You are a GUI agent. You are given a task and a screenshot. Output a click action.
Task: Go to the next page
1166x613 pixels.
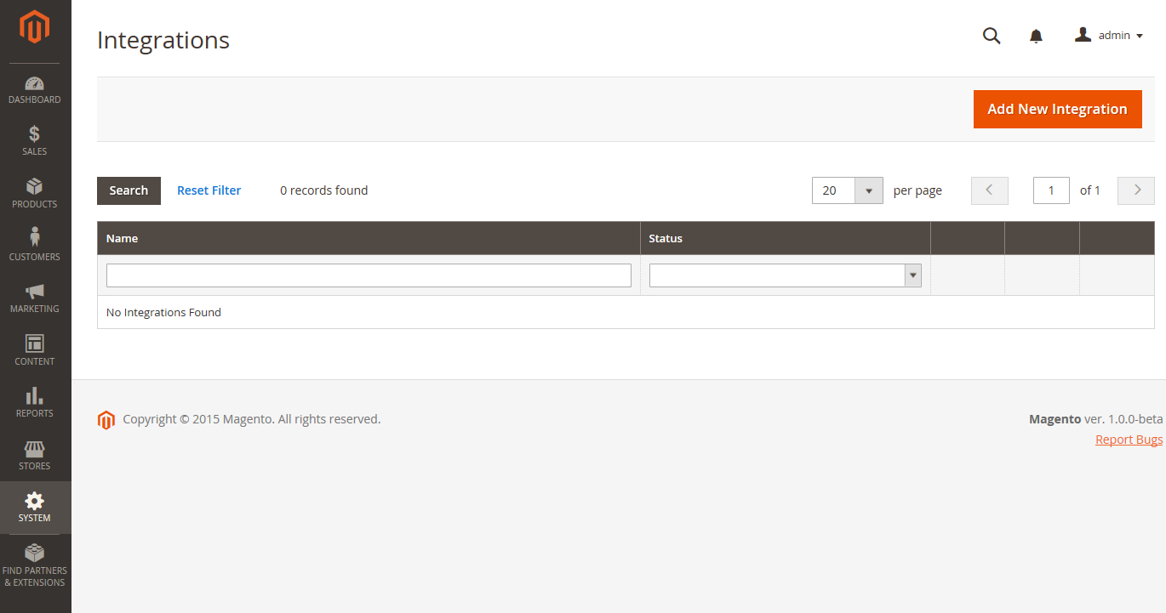[1136, 190]
